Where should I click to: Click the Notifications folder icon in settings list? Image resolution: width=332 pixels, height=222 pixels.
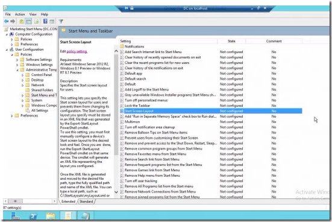point(122,46)
